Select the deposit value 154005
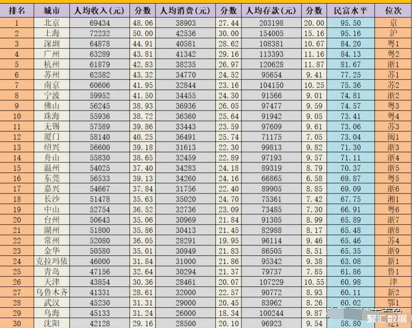Screen dimensions: 412x328 coord(271,33)
